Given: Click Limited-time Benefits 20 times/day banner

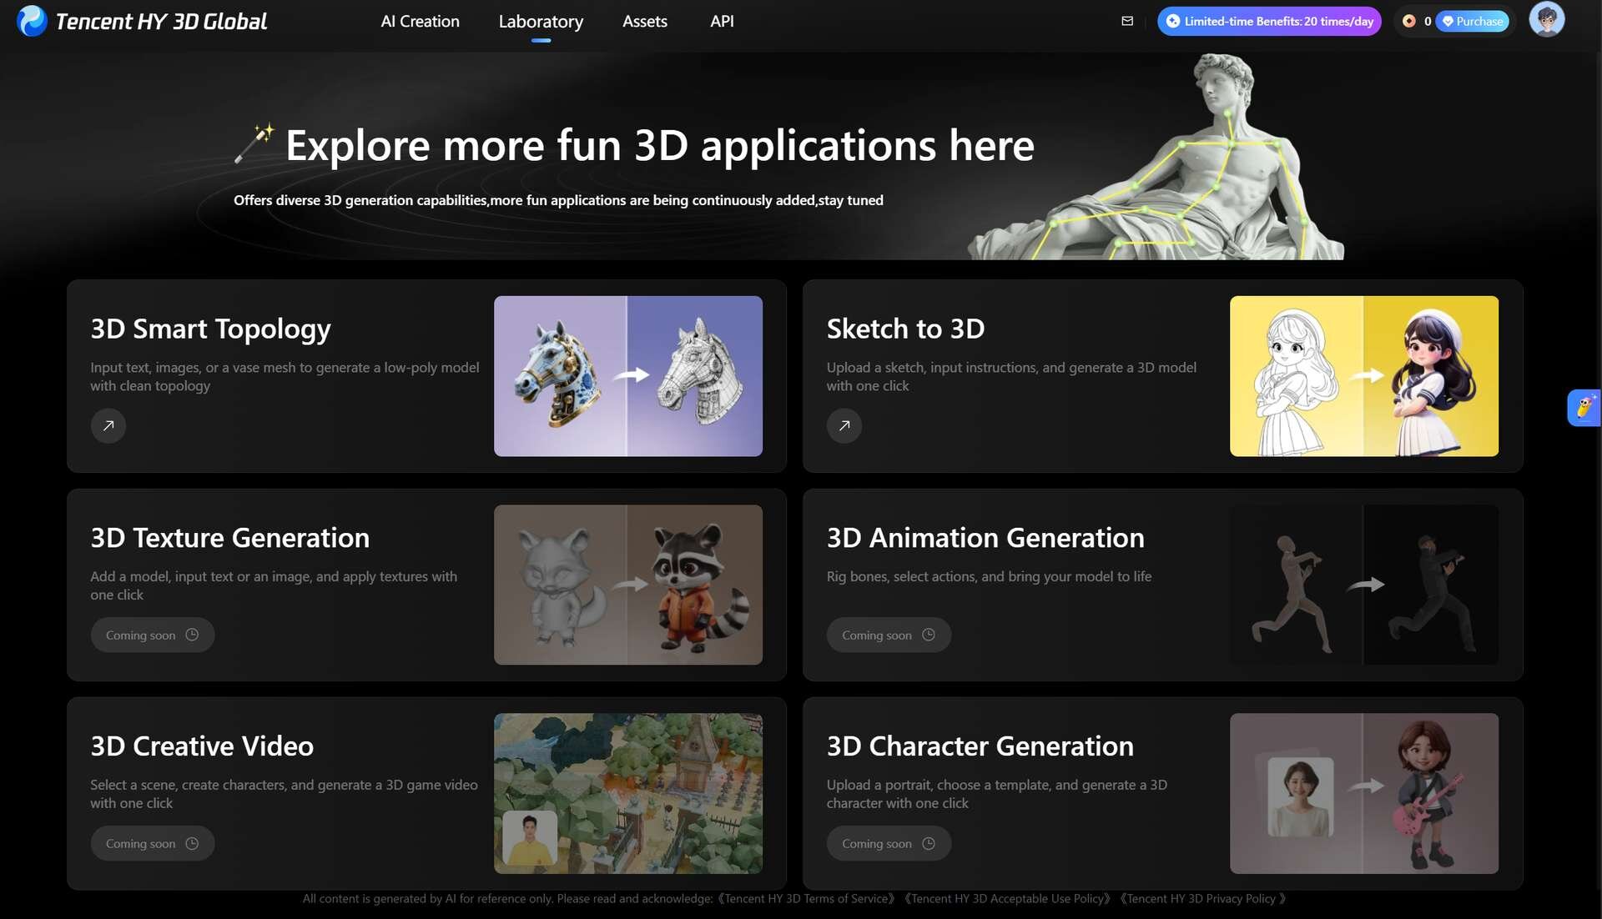Looking at the screenshot, I should 1269,21.
